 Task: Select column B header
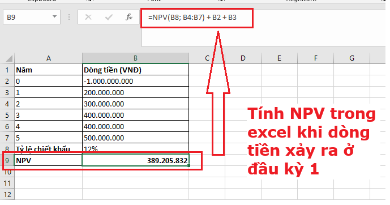[135, 58]
